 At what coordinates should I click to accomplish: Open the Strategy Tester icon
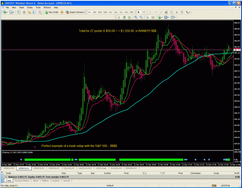pos(40,12)
